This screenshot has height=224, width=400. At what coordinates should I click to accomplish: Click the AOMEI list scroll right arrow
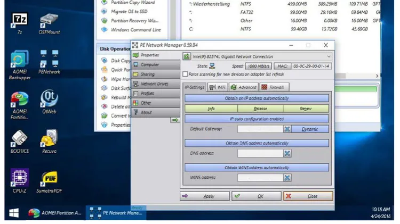coord(377,76)
